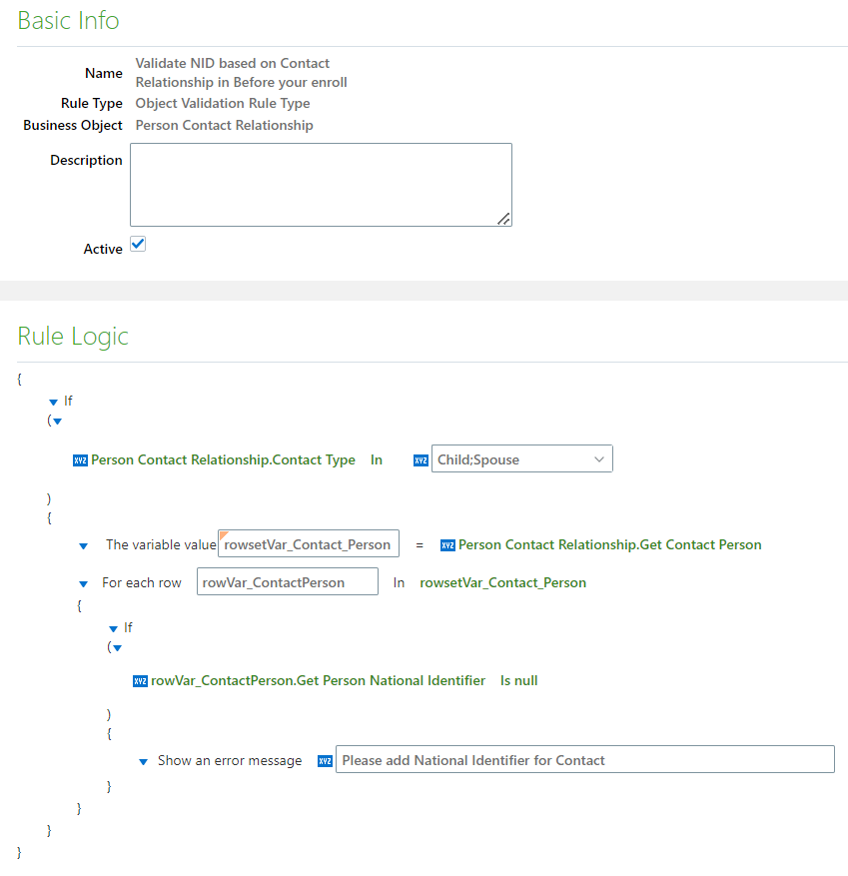Select the Person Contact Relationship.Contact Type expression
This screenshot has width=848, height=876.
[x=224, y=460]
